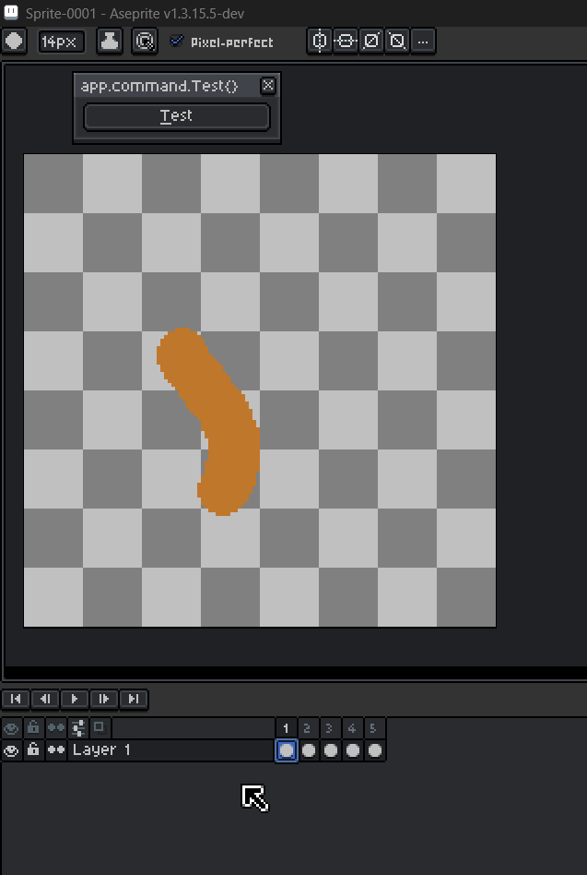Step to the previous frame
The width and height of the screenshot is (587, 875).
coord(45,700)
